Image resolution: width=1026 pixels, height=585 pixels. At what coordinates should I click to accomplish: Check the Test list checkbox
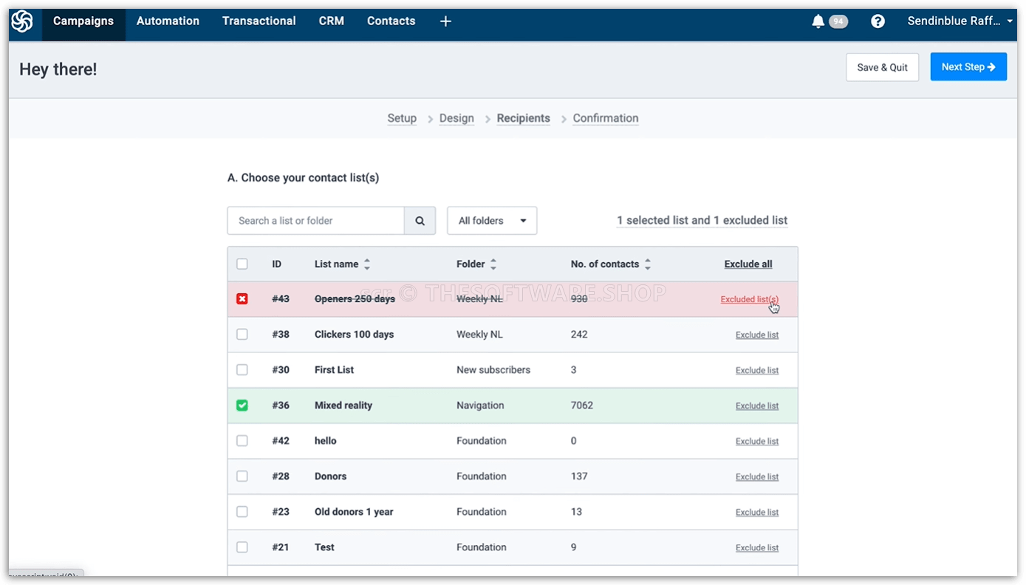point(242,547)
